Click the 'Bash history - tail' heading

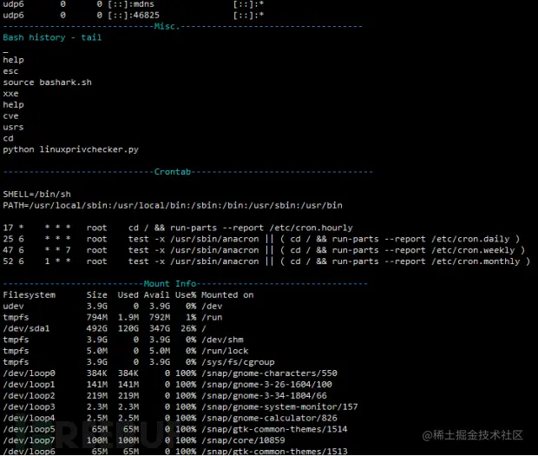pos(52,37)
